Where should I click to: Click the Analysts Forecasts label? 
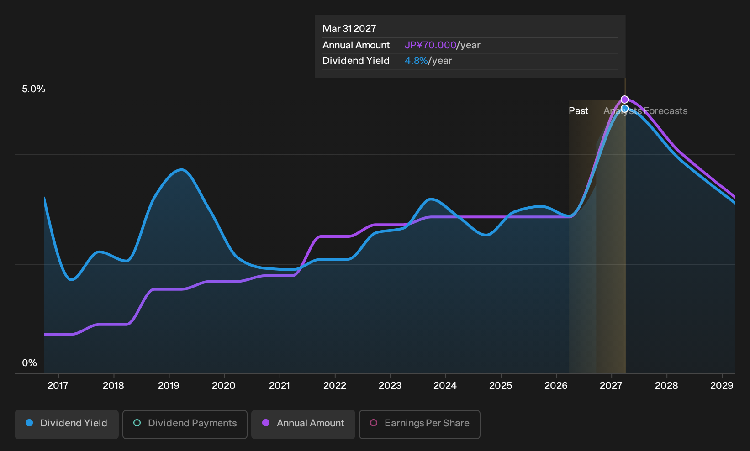[x=645, y=111]
